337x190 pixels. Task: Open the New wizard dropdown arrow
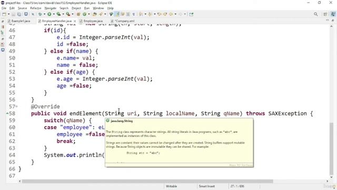[x=8, y=14]
